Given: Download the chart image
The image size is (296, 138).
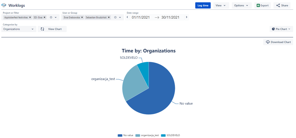Looking at the screenshot, I should tap(278, 42).
